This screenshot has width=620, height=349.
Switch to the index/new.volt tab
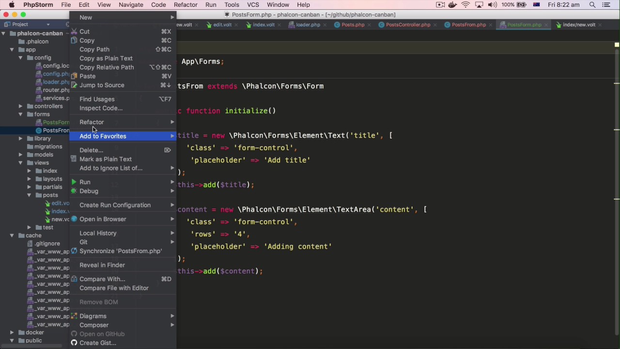coord(579,25)
